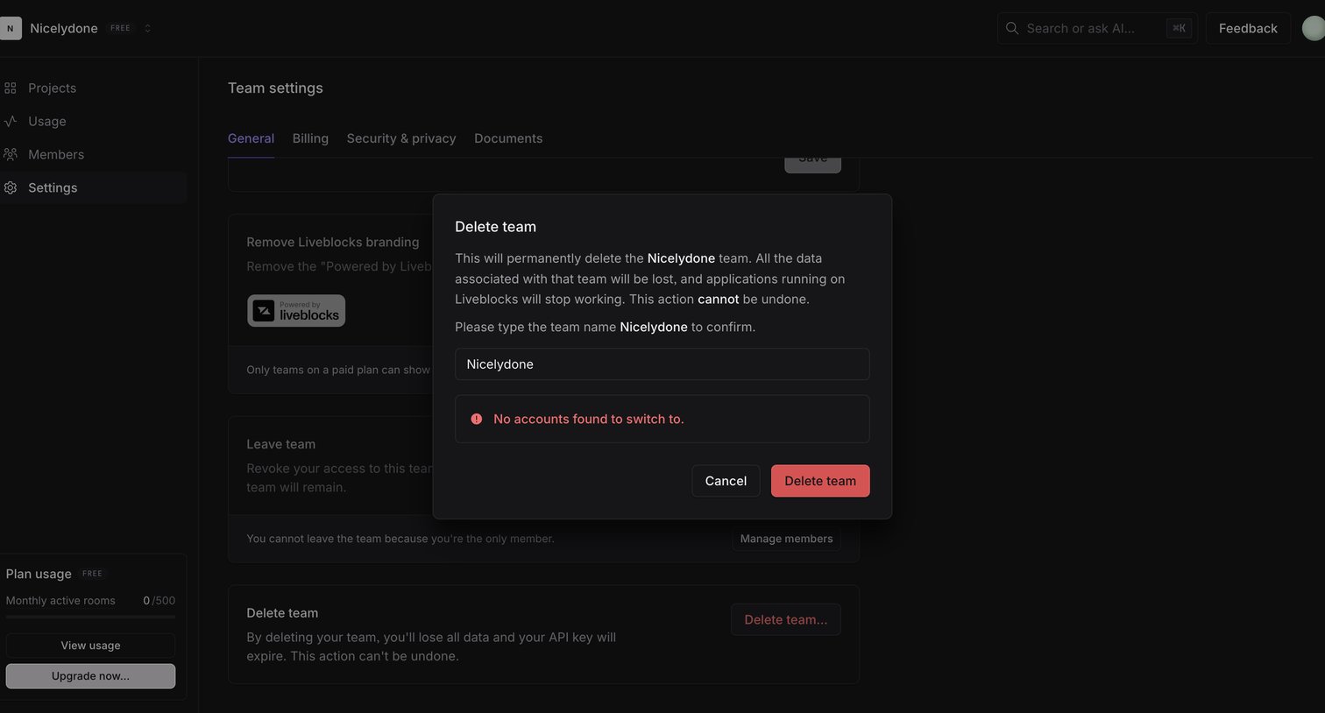Open Members in the sidebar
The image size is (1325, 713).
(x=93, y=154)
